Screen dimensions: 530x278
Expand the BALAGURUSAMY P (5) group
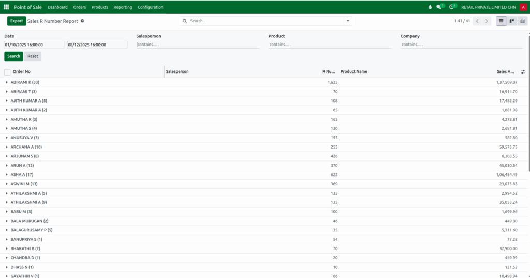tap(6, 230)
